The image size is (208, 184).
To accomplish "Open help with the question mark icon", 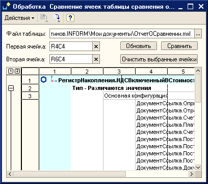I will pos(70,18).
